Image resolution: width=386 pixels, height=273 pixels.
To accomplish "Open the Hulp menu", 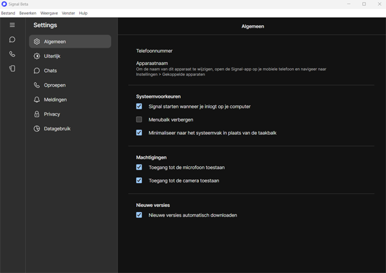I will [x=83, y=13].
